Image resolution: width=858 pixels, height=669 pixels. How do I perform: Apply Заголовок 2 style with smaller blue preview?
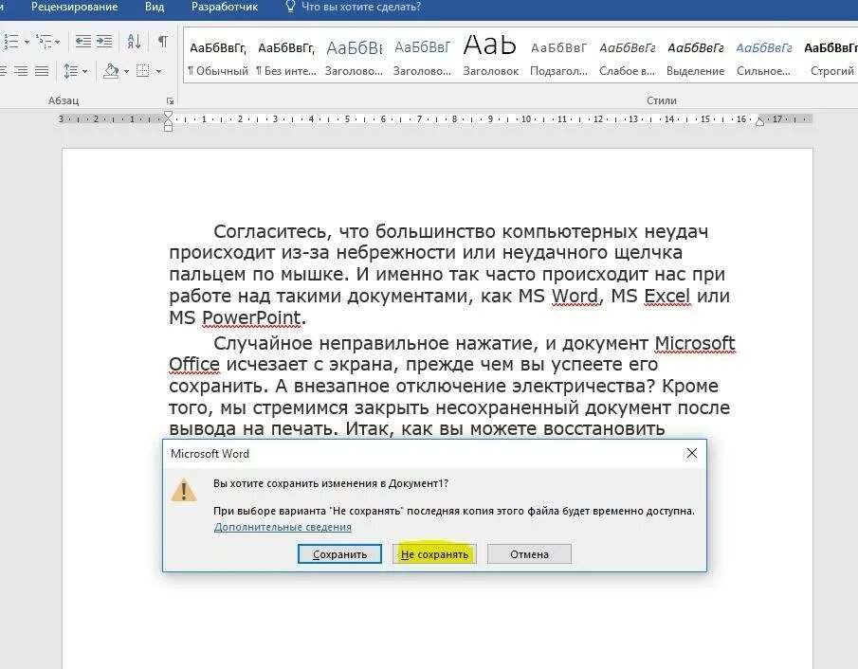[x=422, y=58]
